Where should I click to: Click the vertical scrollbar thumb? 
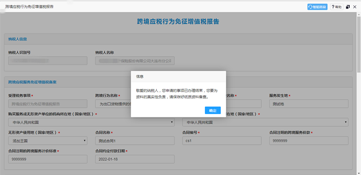pyautogui.click(x=359, y=45)
